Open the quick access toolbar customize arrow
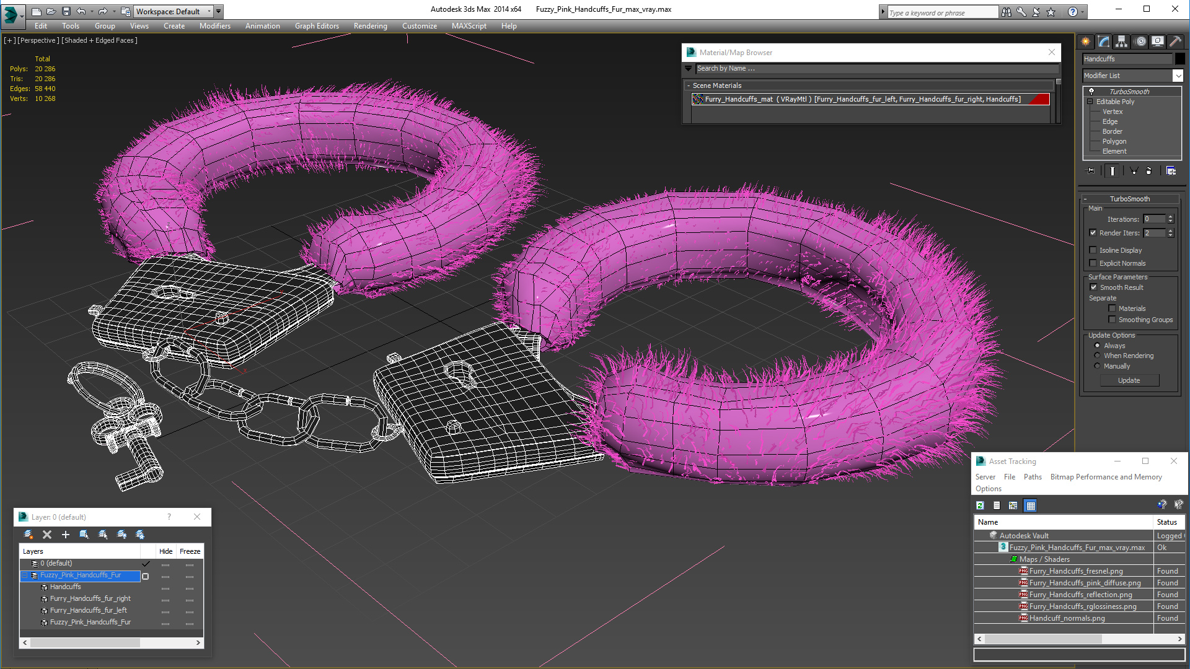 click(x=219, y=11)
